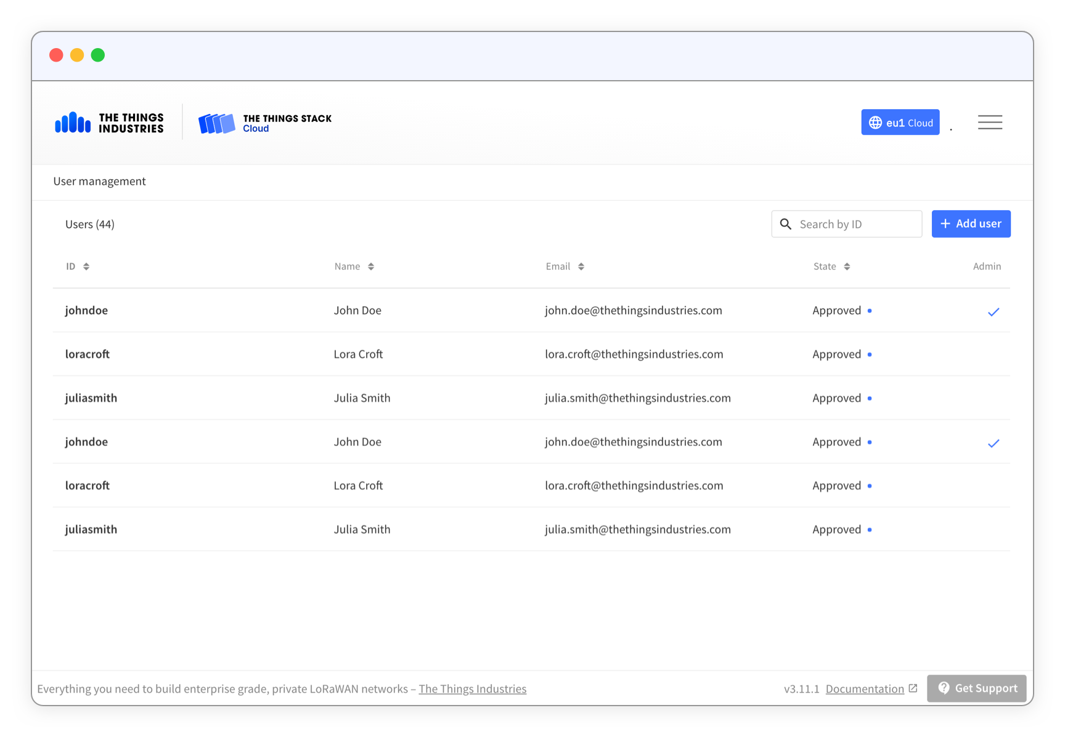Open The Things Industries footer link
Viewport: 1065px width, 737px height.
472,689
